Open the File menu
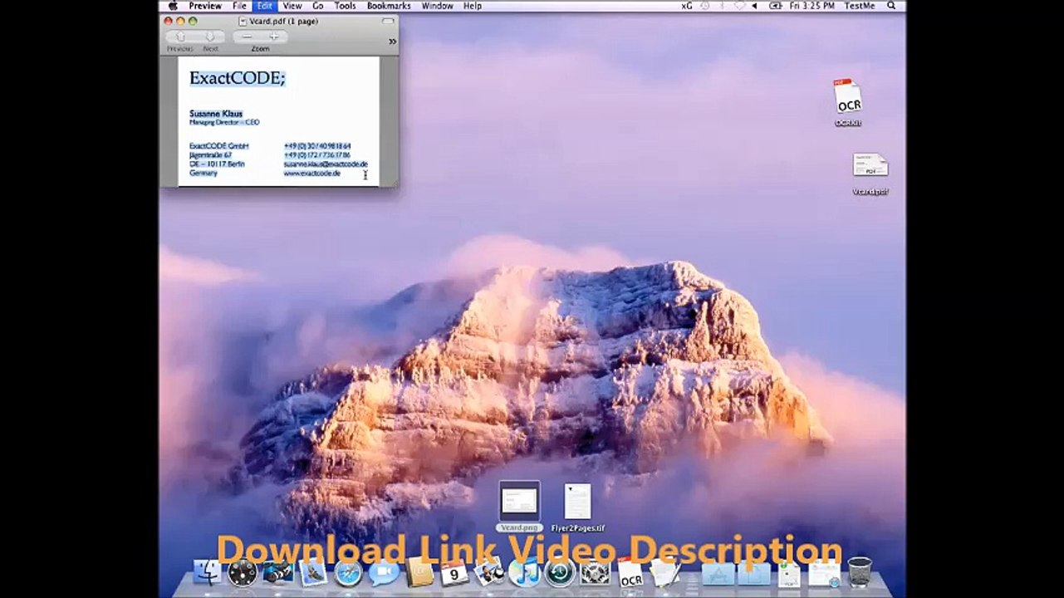The height and width of the screenshot is (598, 1064). click(x=239, y=6)
